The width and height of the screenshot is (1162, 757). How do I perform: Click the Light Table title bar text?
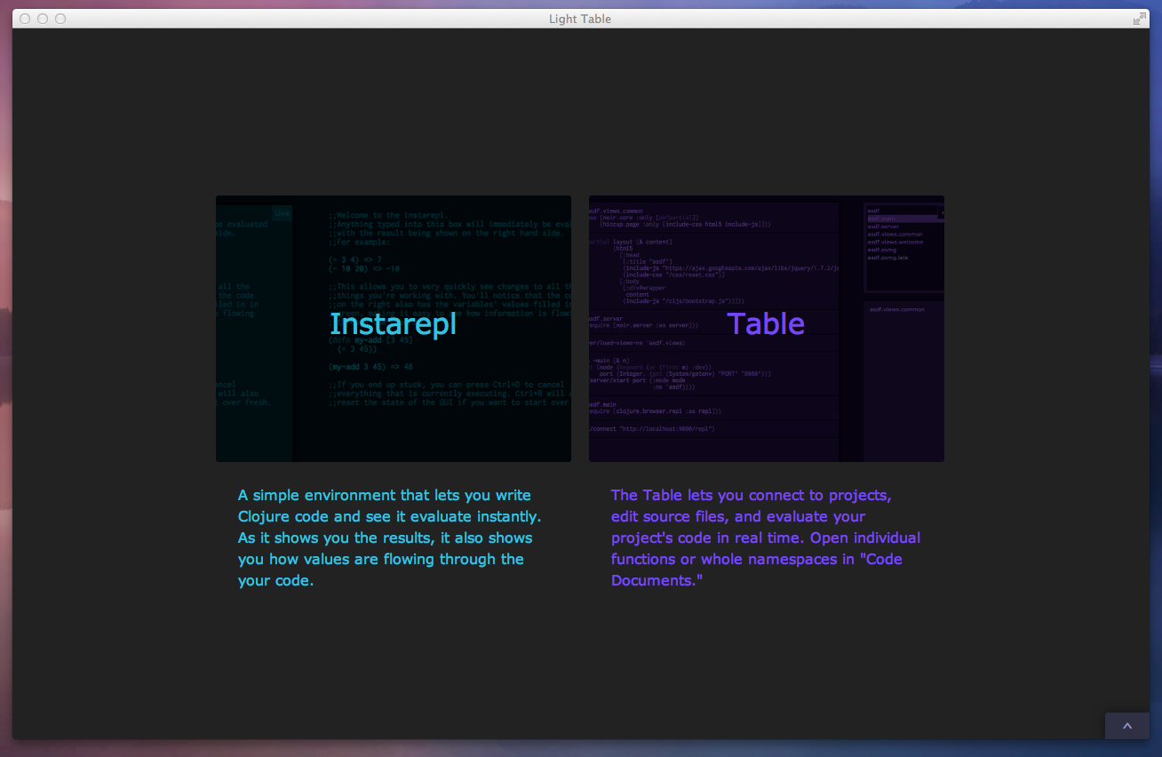[x=581, y=18]
